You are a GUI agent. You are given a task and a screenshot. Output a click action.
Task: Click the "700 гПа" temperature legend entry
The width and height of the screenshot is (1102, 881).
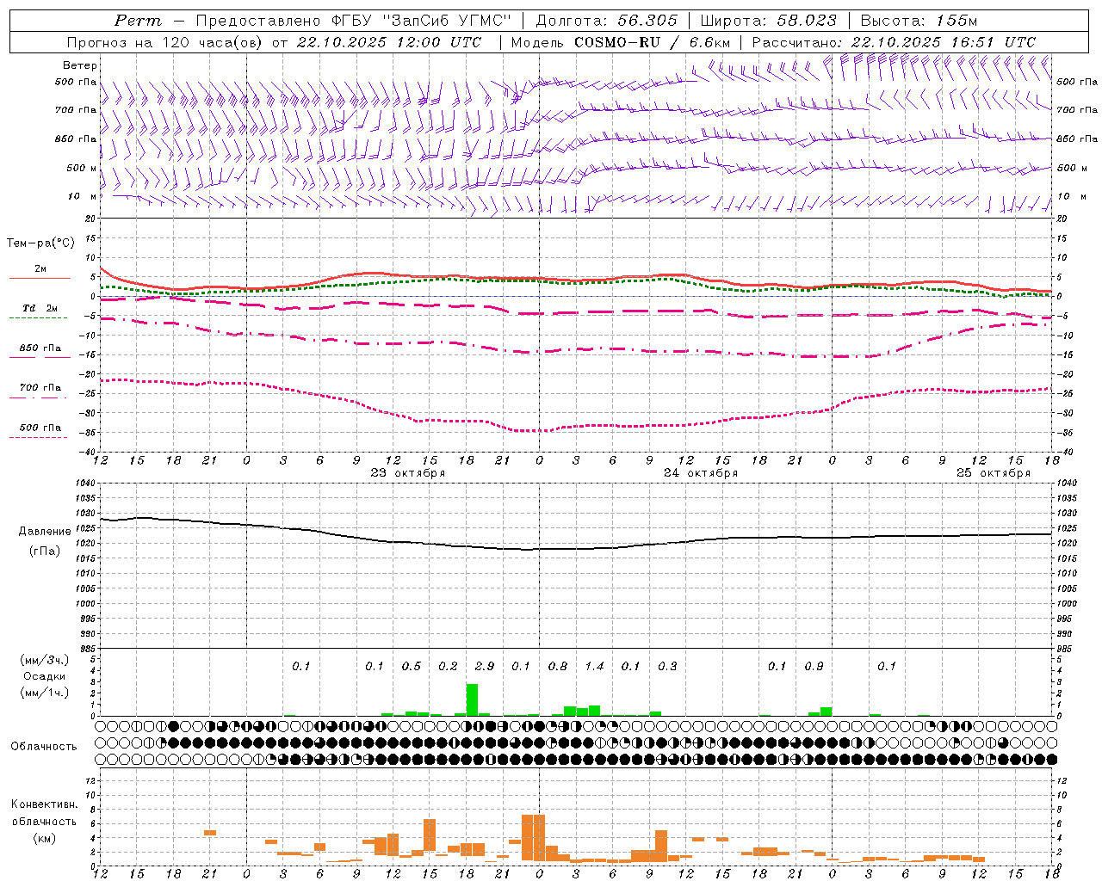(x=40, y=388)
